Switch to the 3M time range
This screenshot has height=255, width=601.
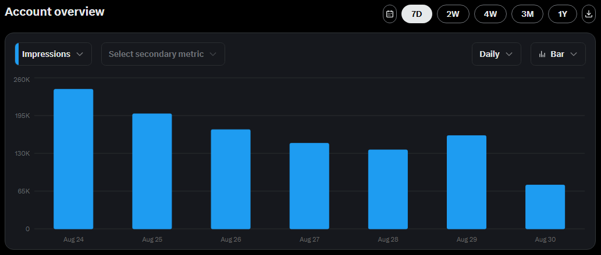click(x=528, y=14)
